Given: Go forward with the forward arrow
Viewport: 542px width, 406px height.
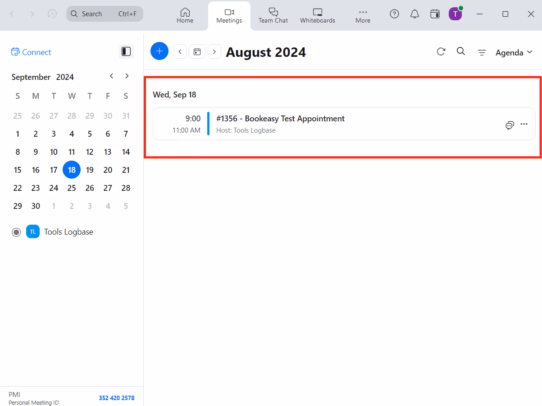Looking at the screenshot, I should click(32, 14).
